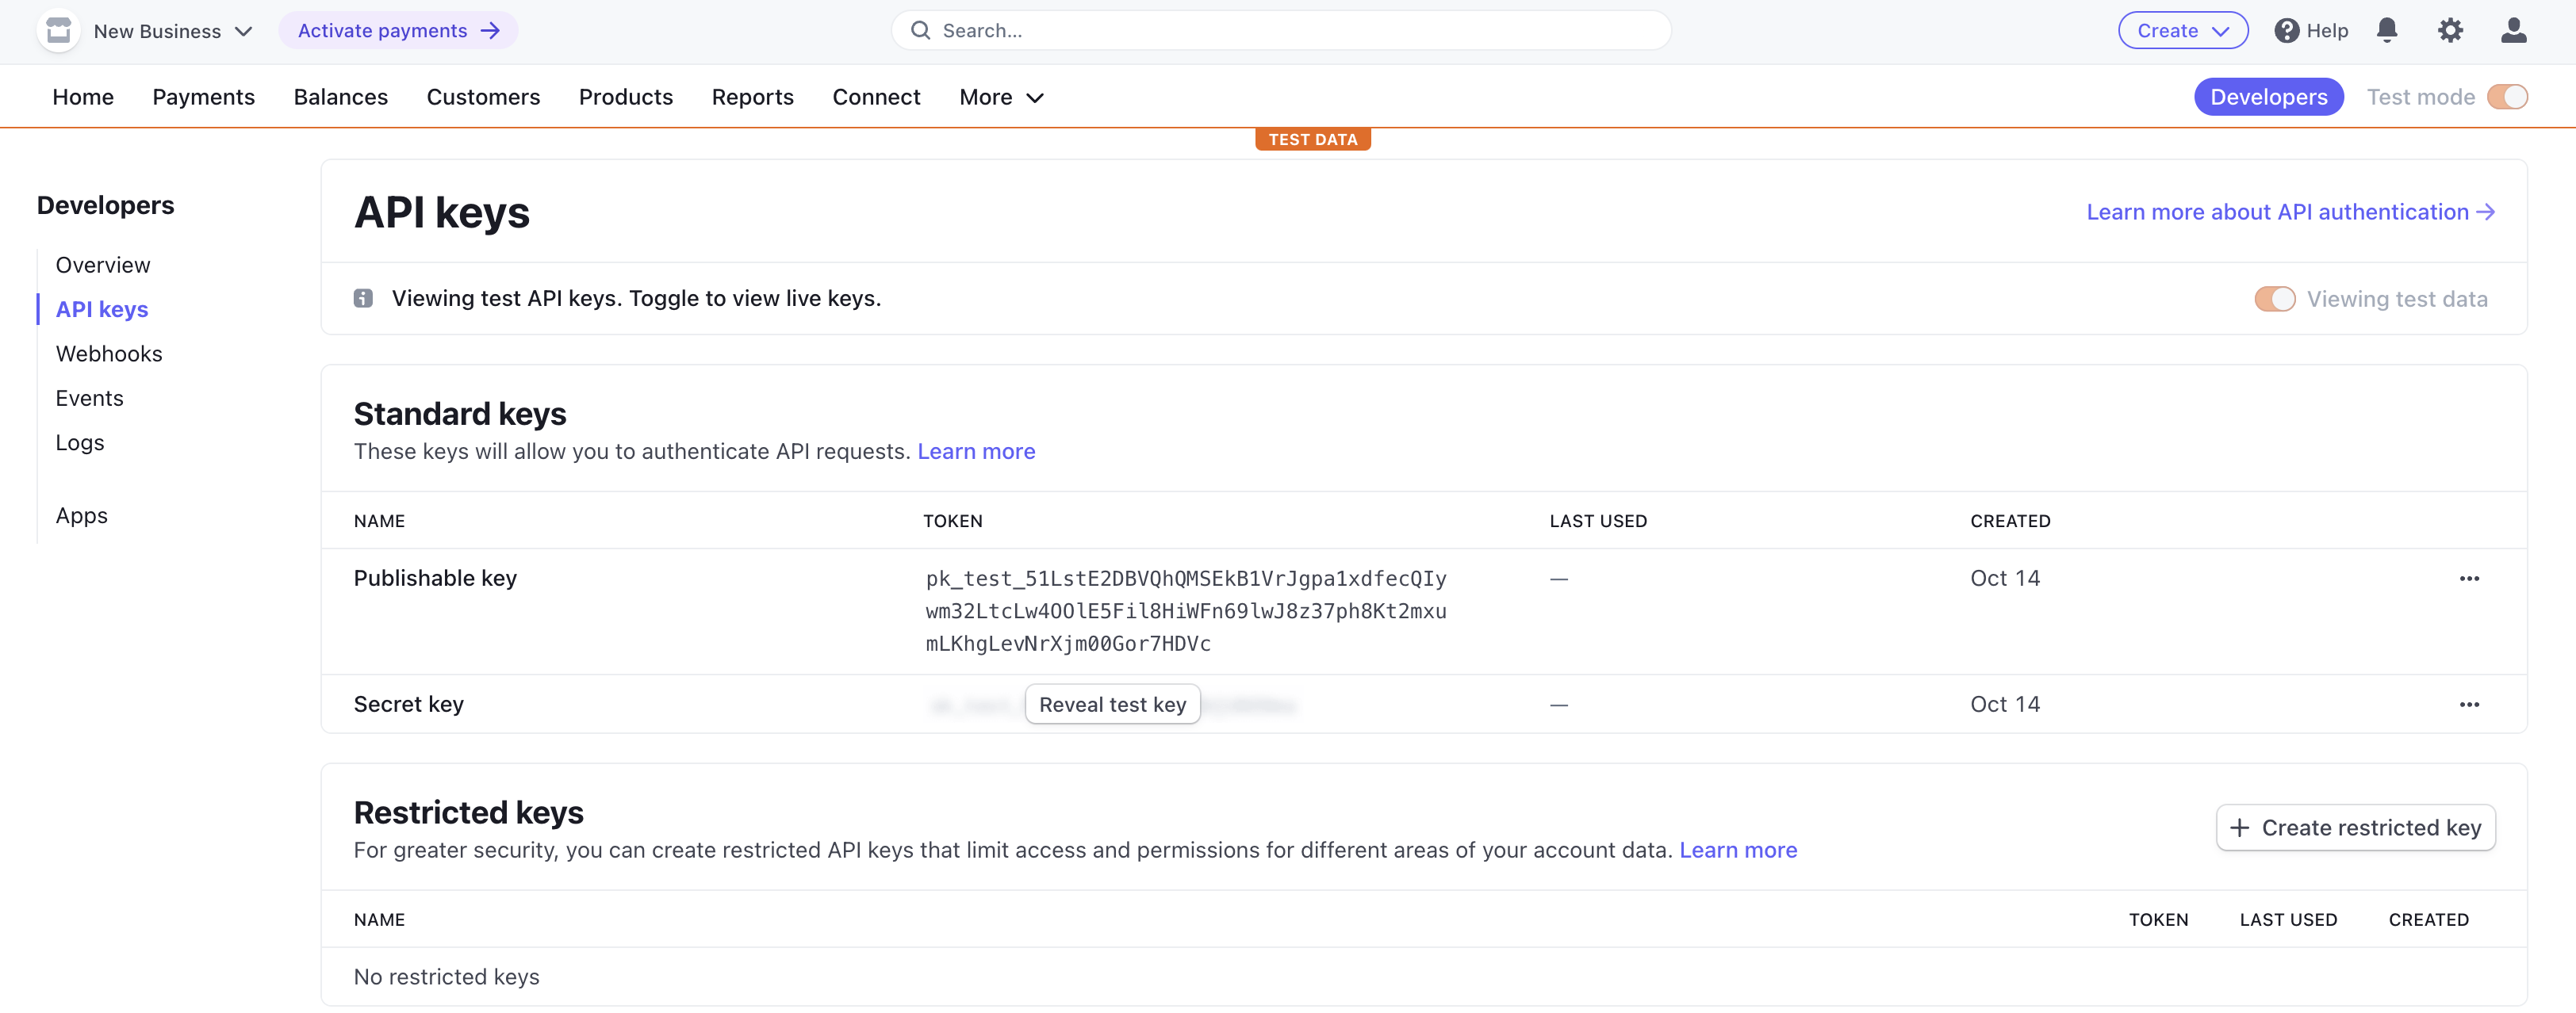The height and width of the screenshot is (1013, 2576).
Task: Click Create restricted key button
Action: (2355, 828)
